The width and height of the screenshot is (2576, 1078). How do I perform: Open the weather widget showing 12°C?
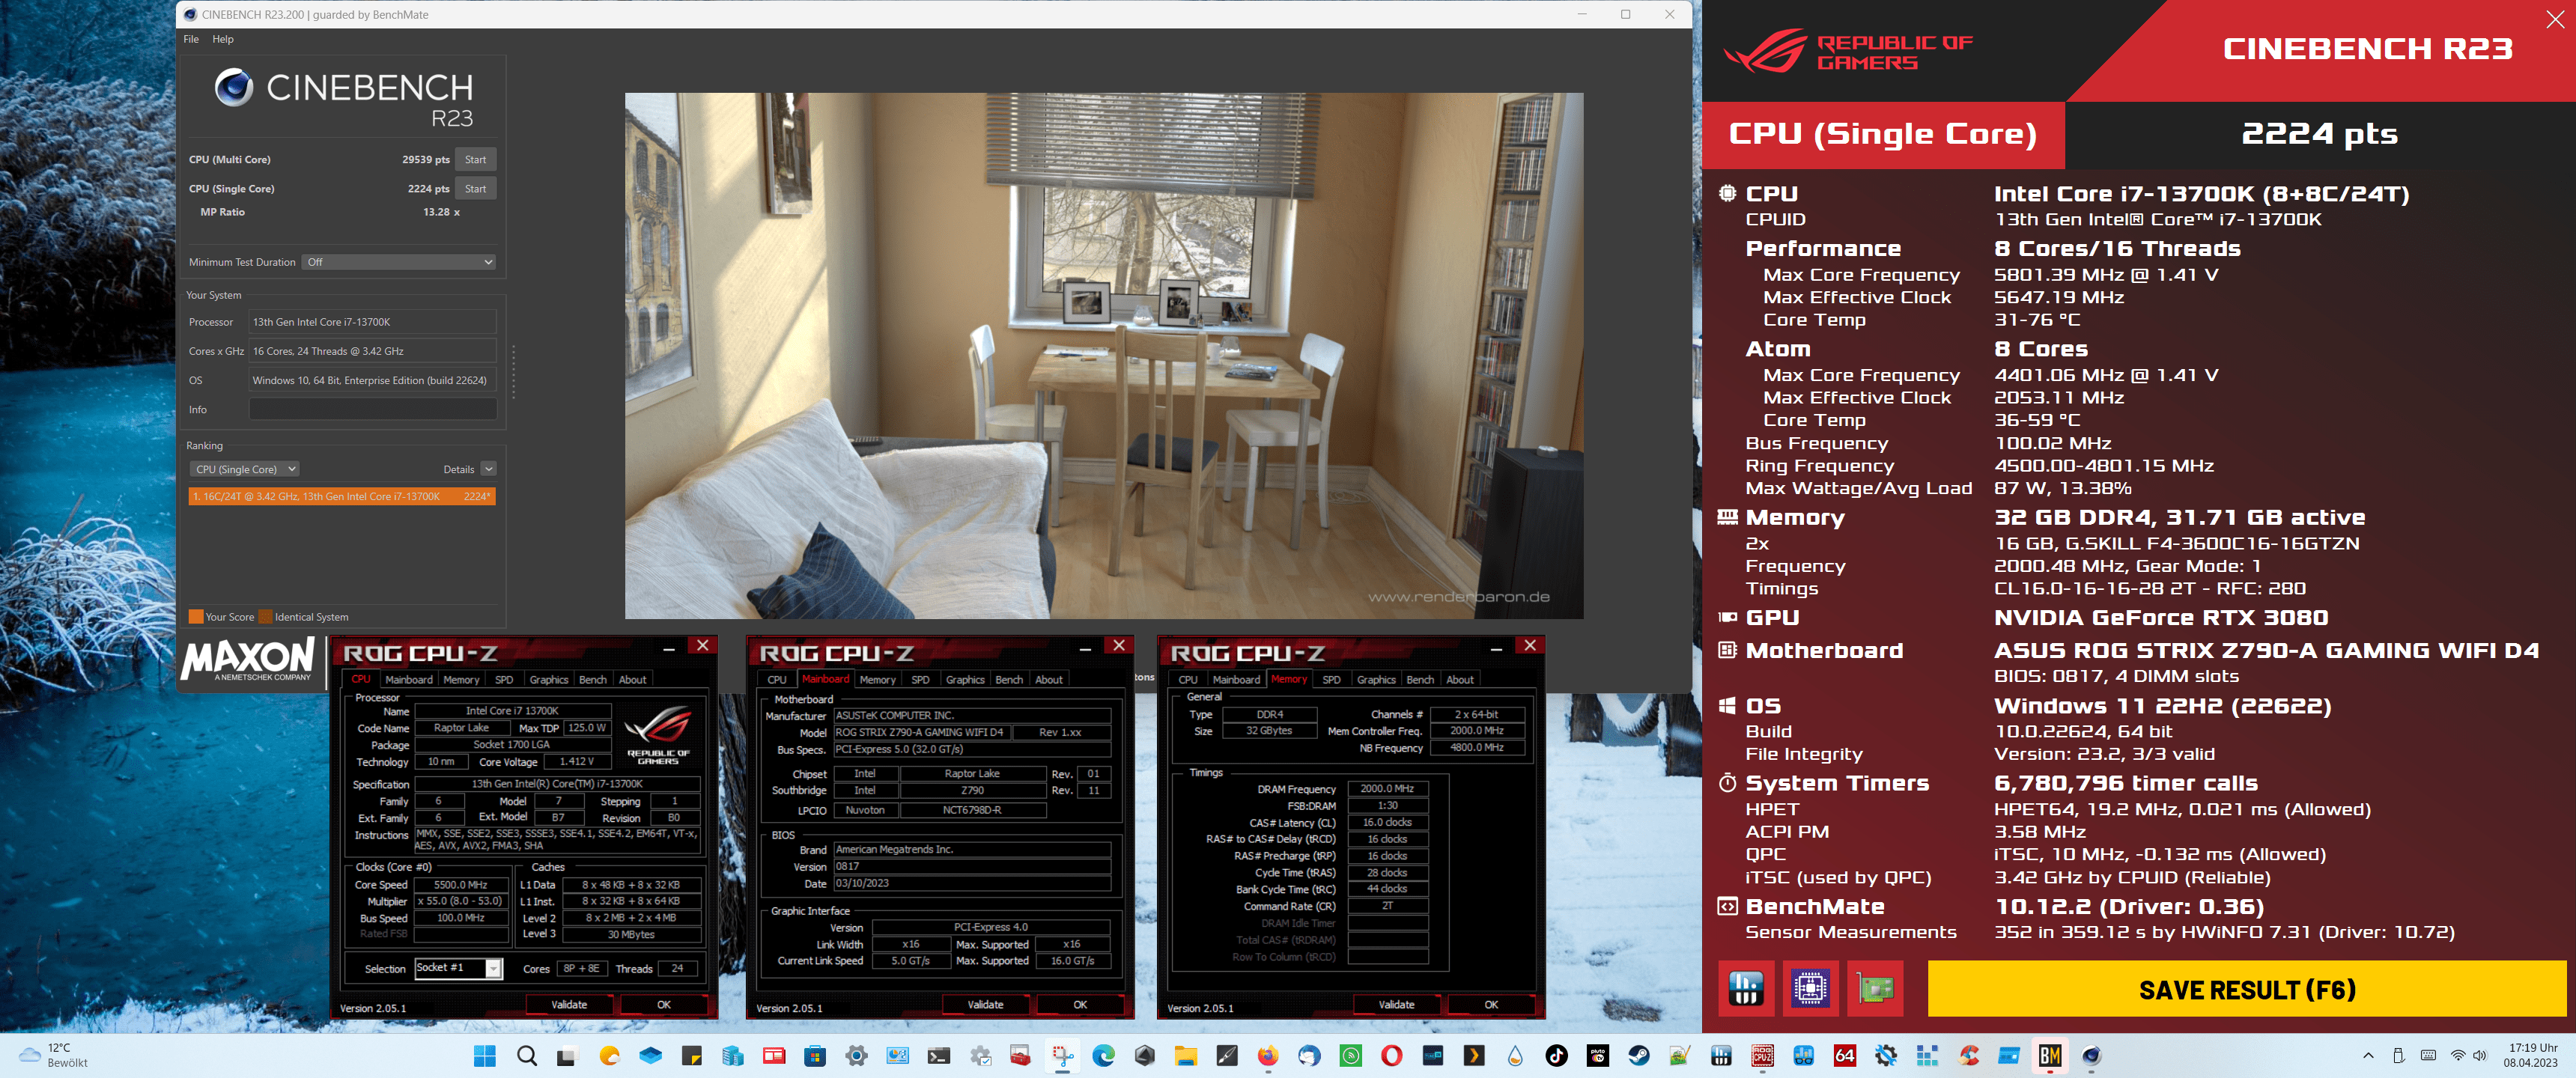tap(55, 1055)
